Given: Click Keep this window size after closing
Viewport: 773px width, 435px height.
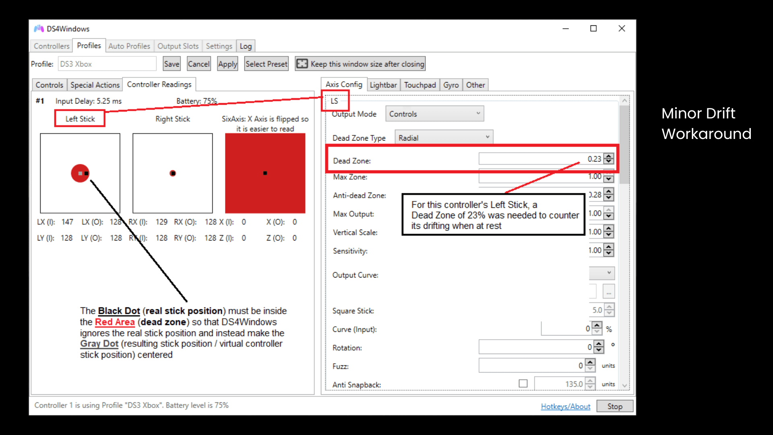Looking at the screenshot, I should point(360,64).
